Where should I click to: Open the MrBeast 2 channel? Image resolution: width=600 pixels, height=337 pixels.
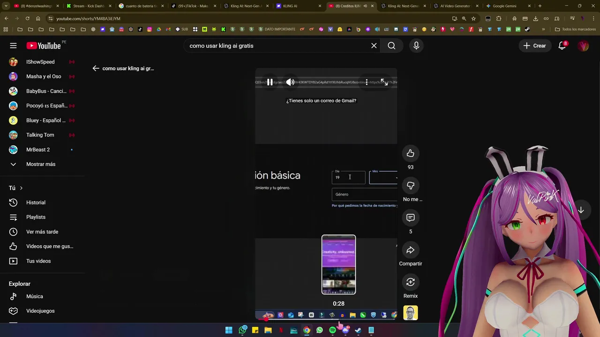coord(42,149)
